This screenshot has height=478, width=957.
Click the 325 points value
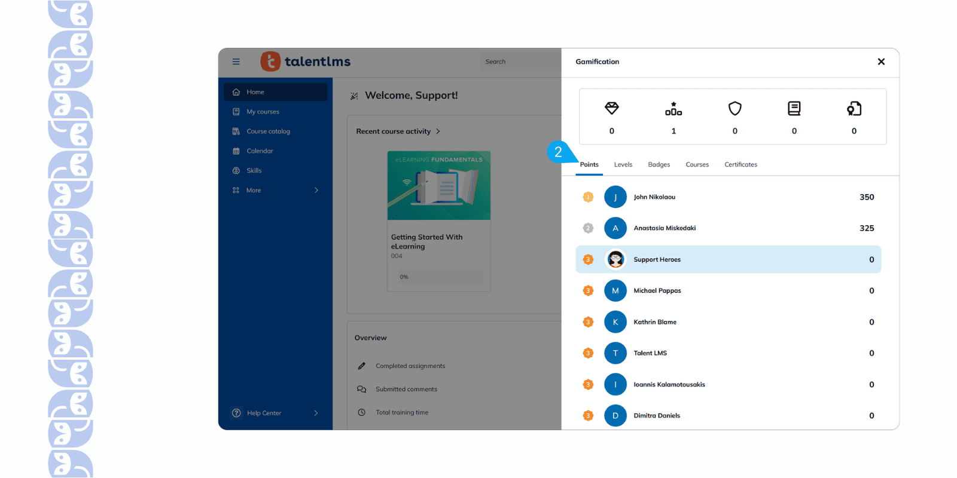tap(867, 228)
